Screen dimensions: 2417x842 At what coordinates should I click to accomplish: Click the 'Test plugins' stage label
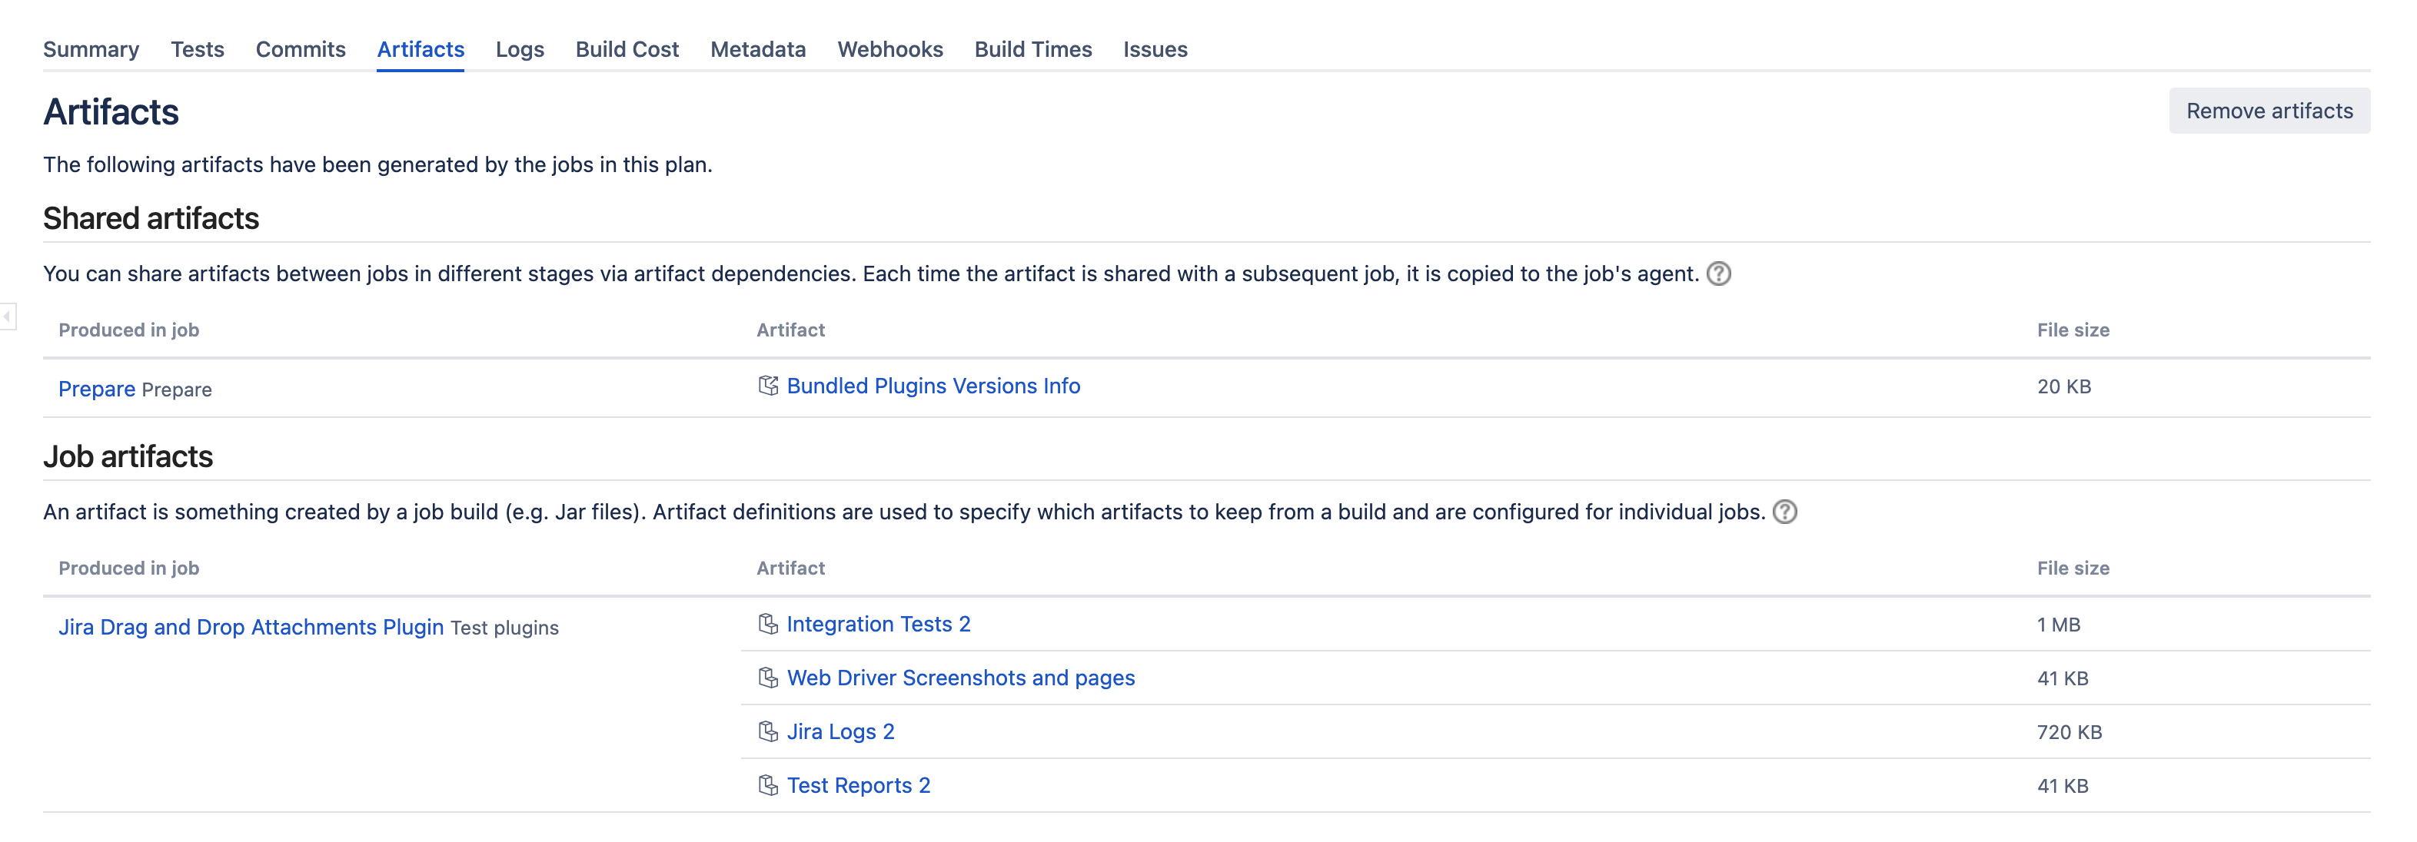[x=504, y=628]
